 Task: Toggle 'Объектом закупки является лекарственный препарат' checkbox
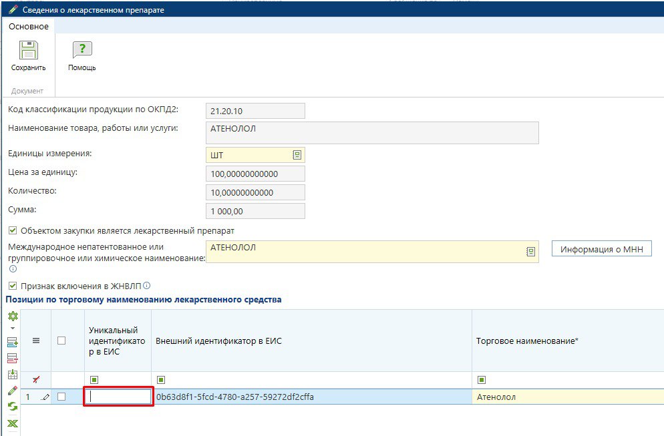12,231
